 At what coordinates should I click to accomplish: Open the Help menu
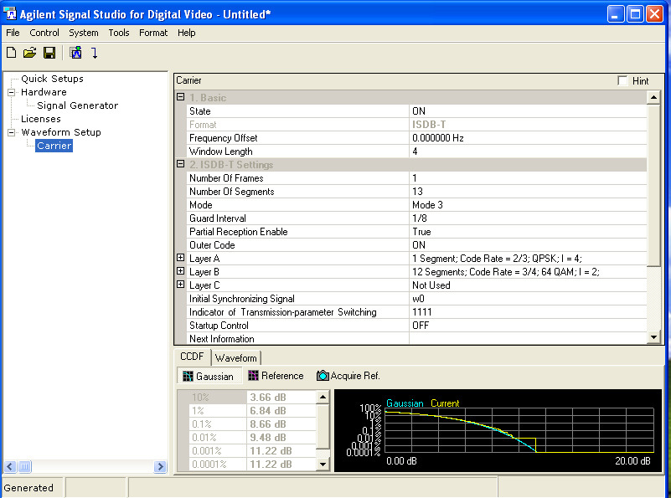pyautogui.click(x=187, y=33)
